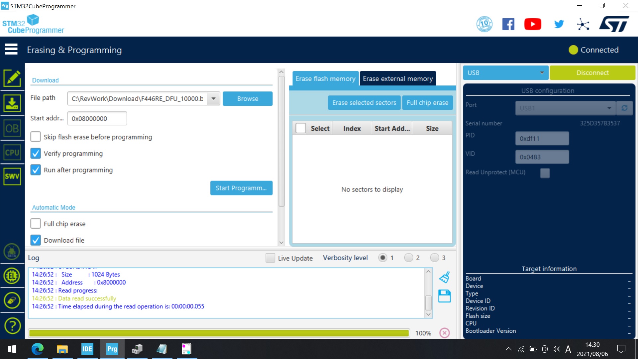Click Erase selected sectors
Image resolution: width=638 pixels, height=359 pixels.
364,103
